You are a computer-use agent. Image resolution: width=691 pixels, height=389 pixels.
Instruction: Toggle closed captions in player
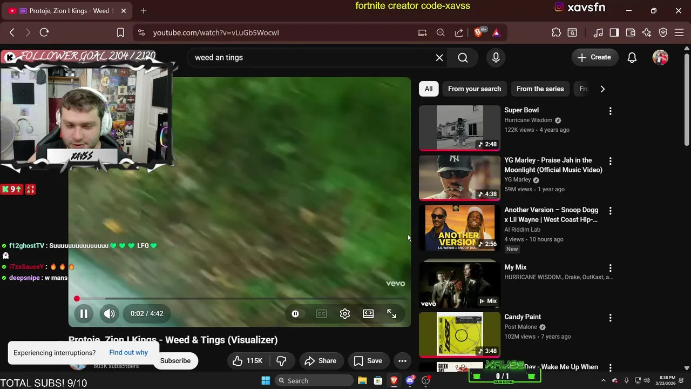(x=321, y=314)
